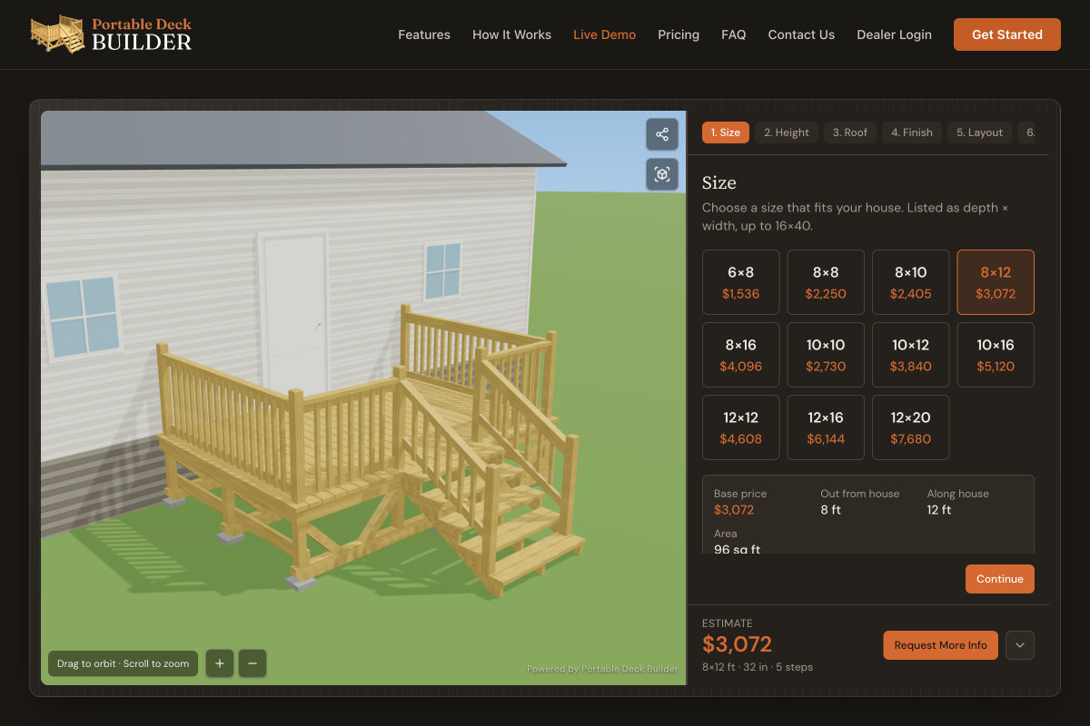Switch to the 2. Height step tab

coord(786,132)
